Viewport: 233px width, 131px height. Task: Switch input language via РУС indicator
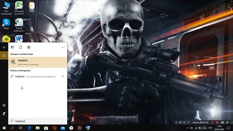(x=210, y=128)
